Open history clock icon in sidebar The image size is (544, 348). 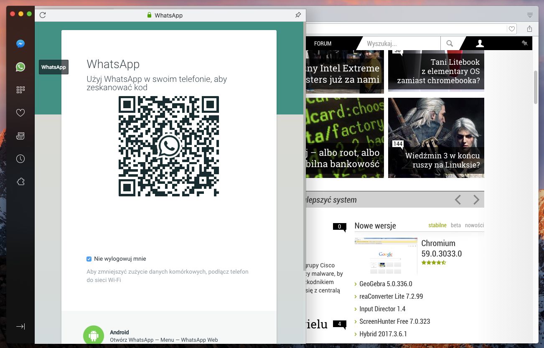pyautogui.click(x=20, y=159)
